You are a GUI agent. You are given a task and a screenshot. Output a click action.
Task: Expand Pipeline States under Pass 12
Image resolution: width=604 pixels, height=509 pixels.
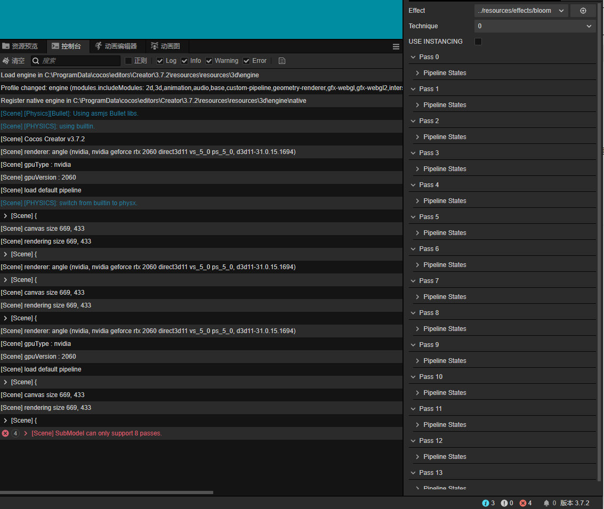point(417,457)
